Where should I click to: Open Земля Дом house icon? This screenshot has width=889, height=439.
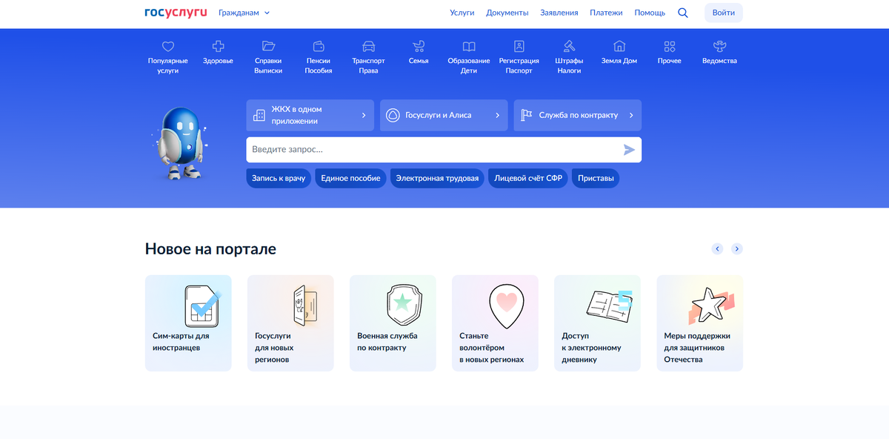pyautogui.click(x=619, y=46)
